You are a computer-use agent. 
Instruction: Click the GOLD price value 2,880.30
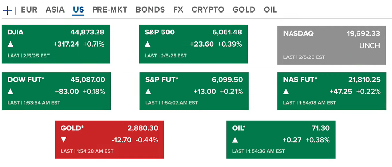point(143,128)
